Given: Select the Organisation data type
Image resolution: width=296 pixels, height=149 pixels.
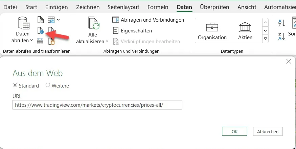Looking at the screenshot, I should (x=212, y=31).
